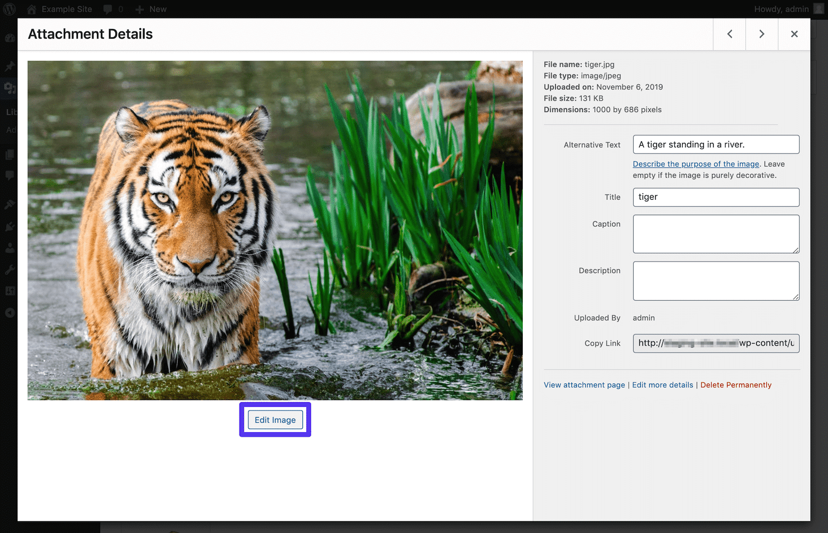Viewport: 828px width, 533px height.
Task: Focus the Caption text box
Action: pyautogui.click(x=715, y=234)
